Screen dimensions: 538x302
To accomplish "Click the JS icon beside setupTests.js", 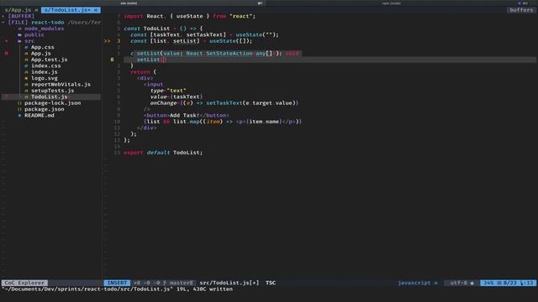I will click(x=26, y=90).
